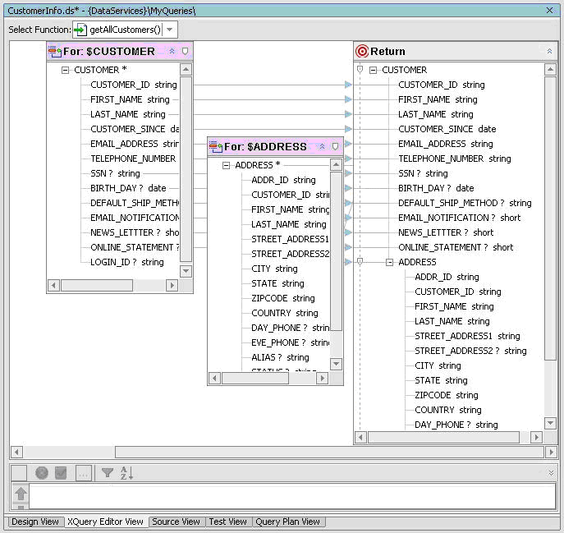Screen dimensions: 564x533
Task: Click the ellipsis toolbar button
Action: tap(84, 473)
